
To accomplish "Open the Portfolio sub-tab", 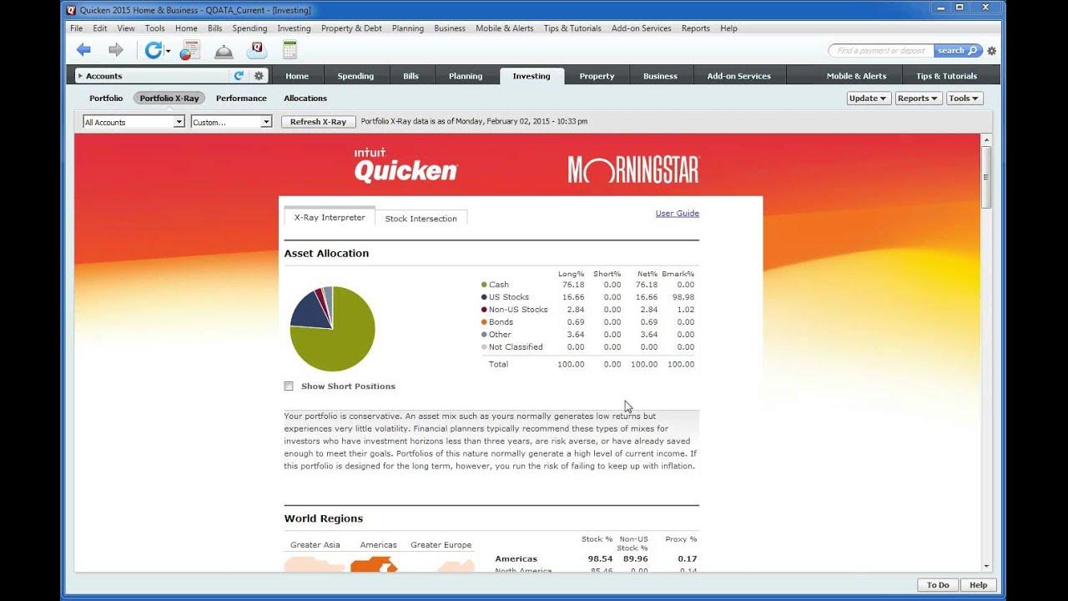I will coord(106,98).
